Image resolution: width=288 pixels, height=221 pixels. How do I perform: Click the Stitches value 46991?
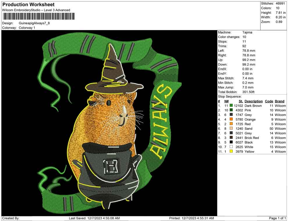tap(280, 3)
